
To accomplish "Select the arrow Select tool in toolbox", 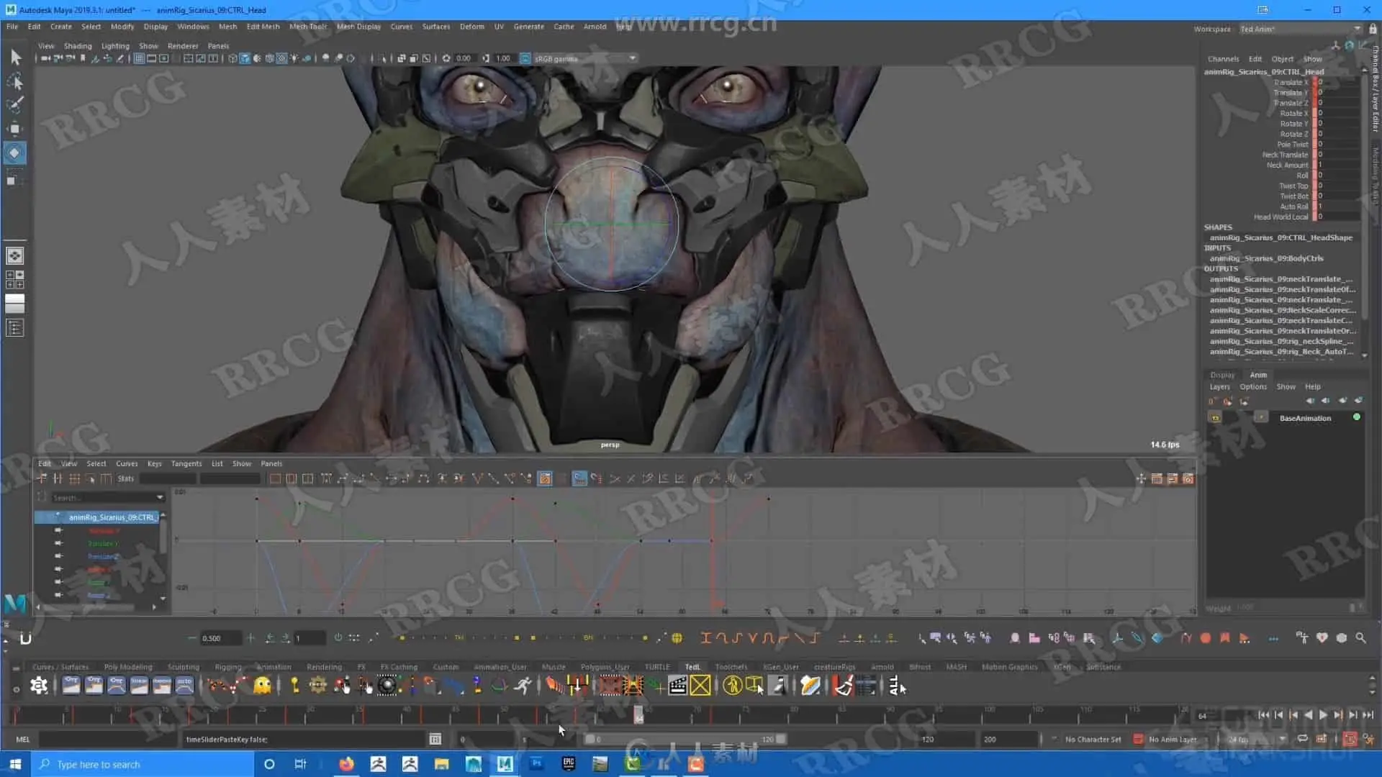I will pyautogui.click(x=15, y=57).
